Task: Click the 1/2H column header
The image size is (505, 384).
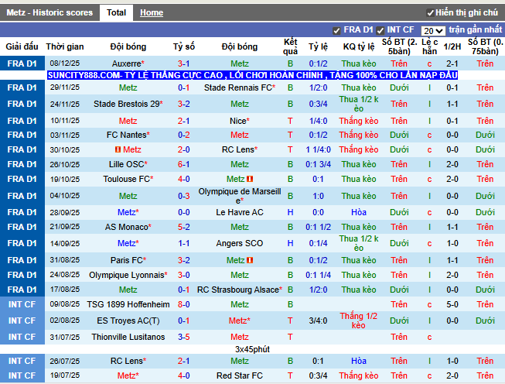Action: point(452,46)
